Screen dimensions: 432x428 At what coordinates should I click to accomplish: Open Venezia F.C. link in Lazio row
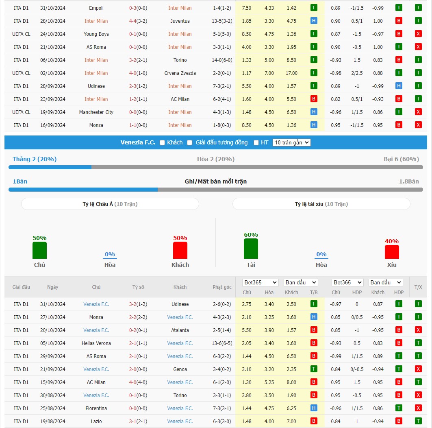180,421
